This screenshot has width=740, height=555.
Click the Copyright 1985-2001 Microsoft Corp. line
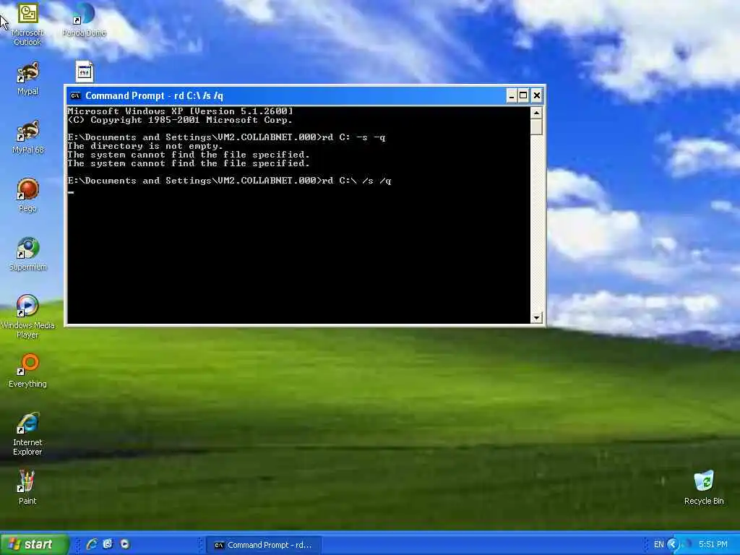click(180, 120)
